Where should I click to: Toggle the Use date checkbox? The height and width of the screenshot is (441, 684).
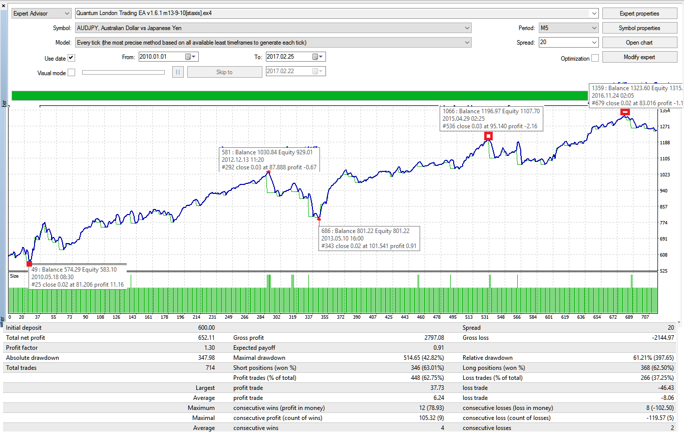point(71,58)
